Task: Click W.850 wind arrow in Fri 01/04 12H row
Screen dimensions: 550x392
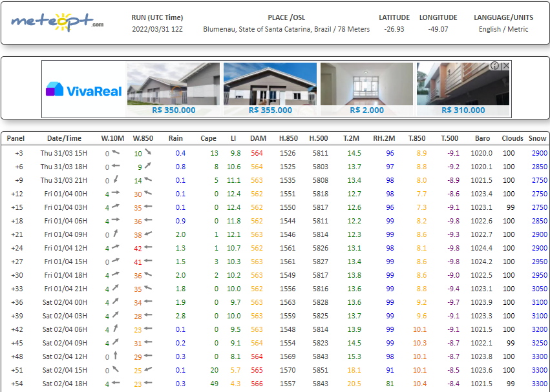Action: pos(148,247)
